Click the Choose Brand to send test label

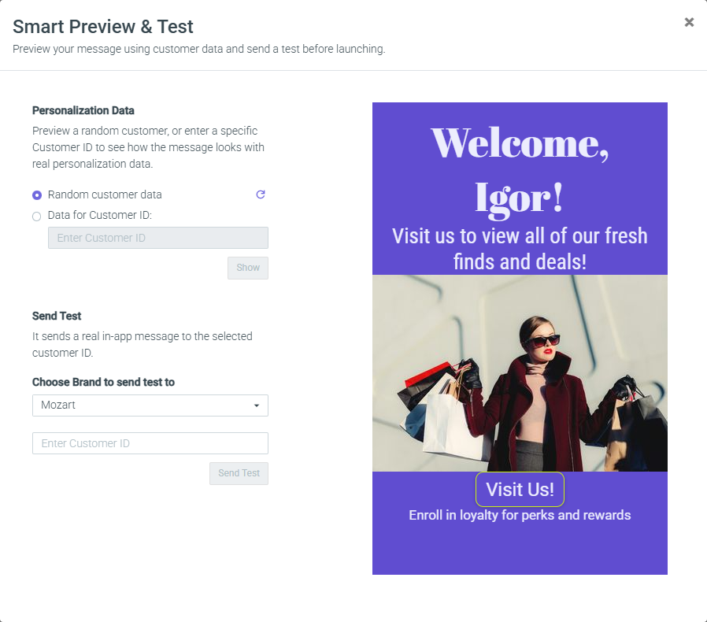coord(103,382)
